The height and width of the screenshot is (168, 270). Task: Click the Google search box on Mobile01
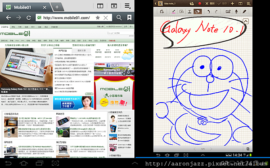click(121, 33)
